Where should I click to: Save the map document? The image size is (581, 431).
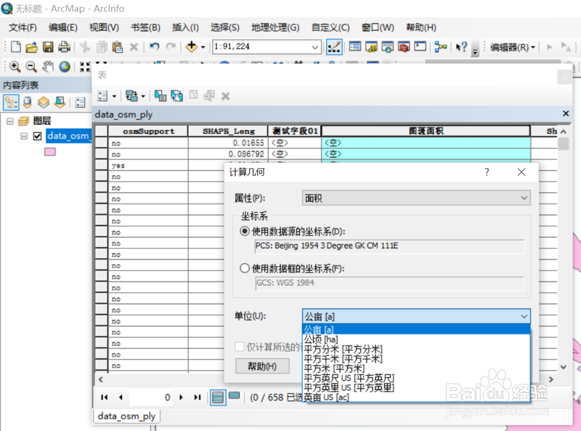tap(48, 47)
